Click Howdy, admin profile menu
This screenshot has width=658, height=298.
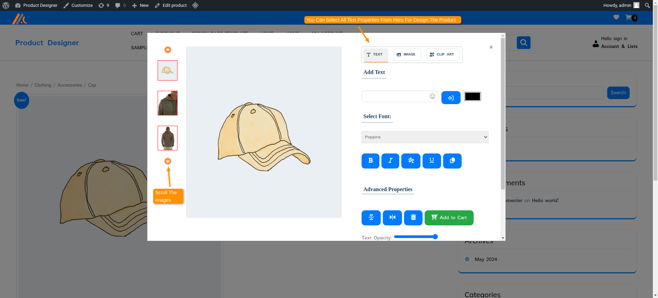click(x=621, y=5)
